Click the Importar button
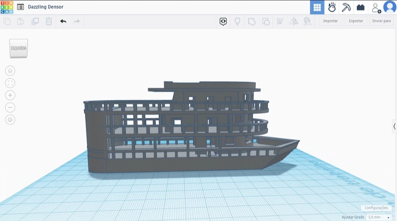The image size is (397, 221). (330, 21)
